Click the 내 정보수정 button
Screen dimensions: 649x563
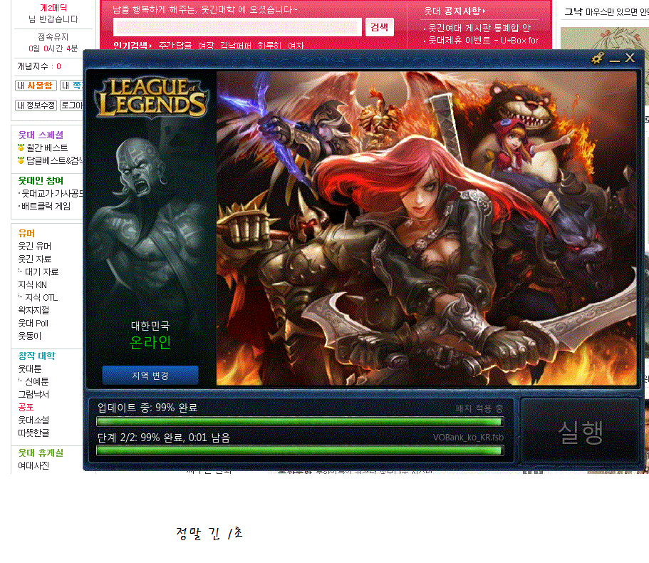36,105
